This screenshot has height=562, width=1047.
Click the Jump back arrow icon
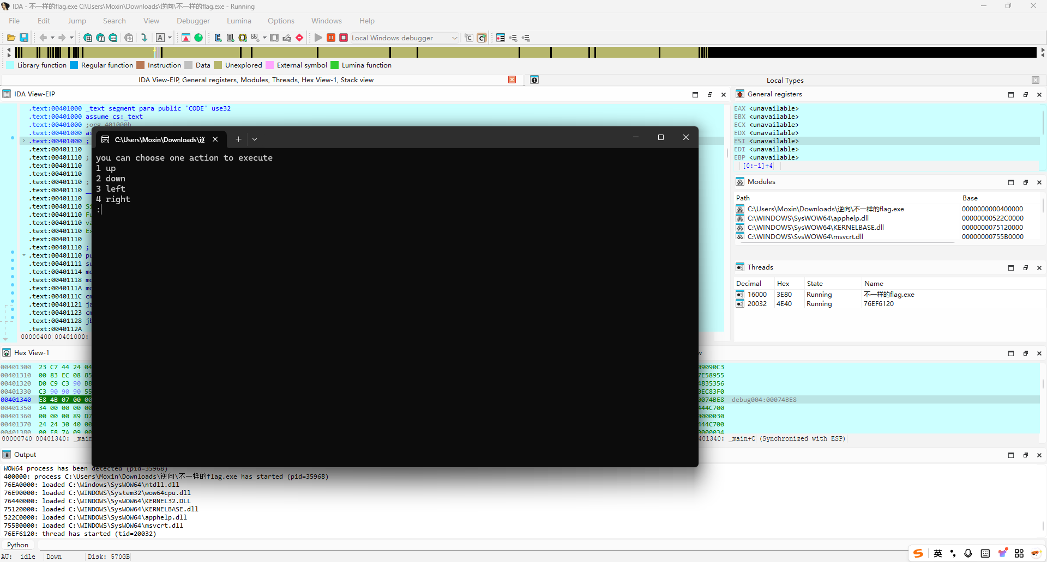point(43,38)
